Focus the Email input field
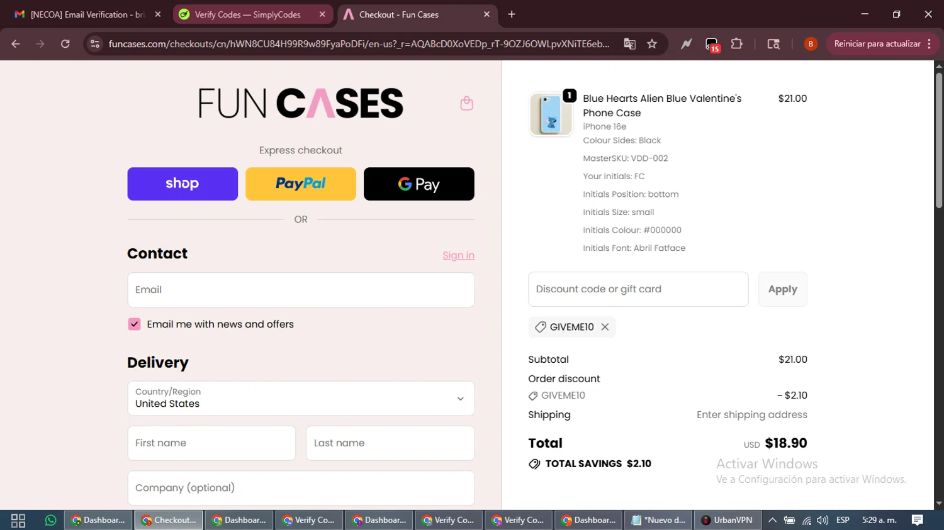Viewport: 944px width, 530px height. [301, 290]
